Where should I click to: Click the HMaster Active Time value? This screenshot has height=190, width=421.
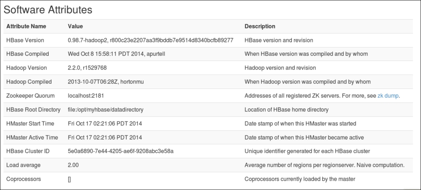105,137
